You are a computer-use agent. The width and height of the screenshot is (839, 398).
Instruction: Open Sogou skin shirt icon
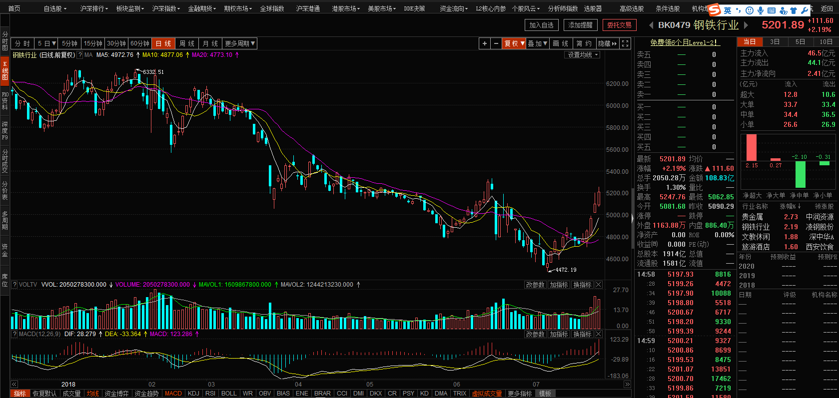click(x=794, y=10)
